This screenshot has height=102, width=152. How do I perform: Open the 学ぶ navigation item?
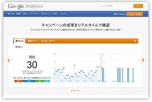click(25, 14)
